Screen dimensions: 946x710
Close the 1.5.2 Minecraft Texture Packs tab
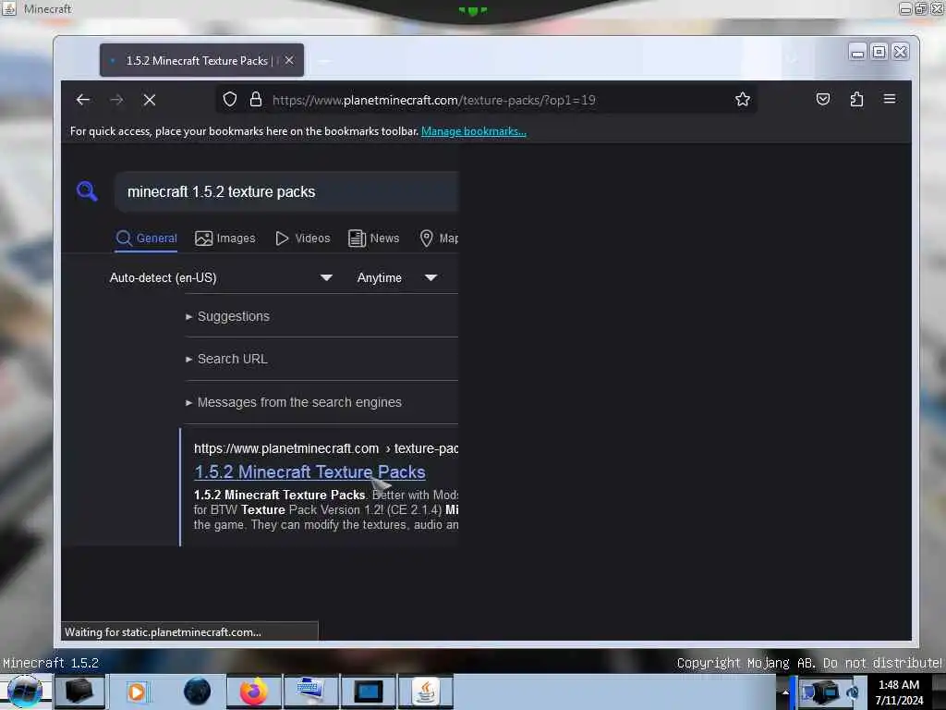point(289,60)
